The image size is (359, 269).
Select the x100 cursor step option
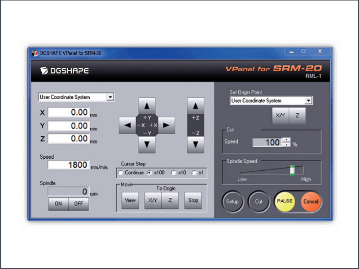click(149, 173)
